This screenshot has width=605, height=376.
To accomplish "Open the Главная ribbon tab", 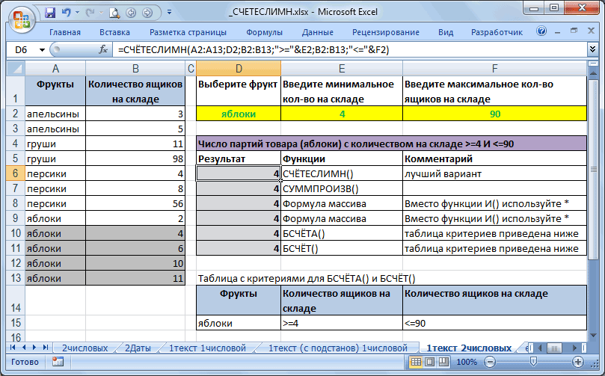I will click(65, 32).
